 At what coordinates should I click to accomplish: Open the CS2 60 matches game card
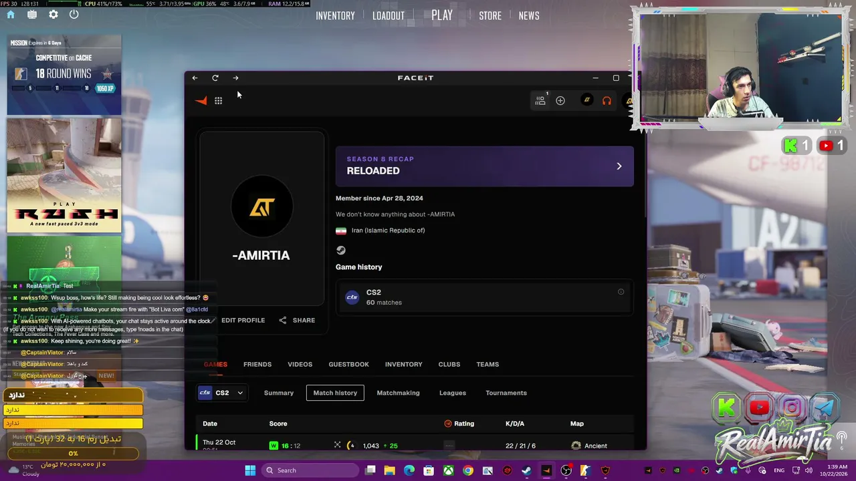484,297
